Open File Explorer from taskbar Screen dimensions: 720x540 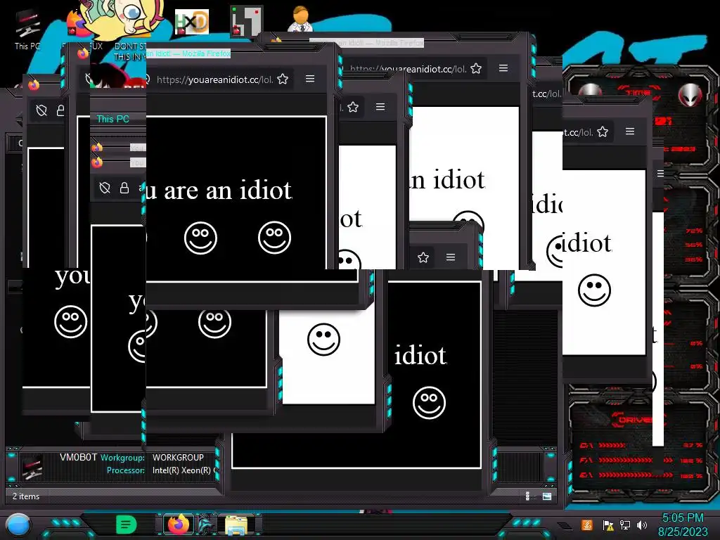(x=236, y=525)
